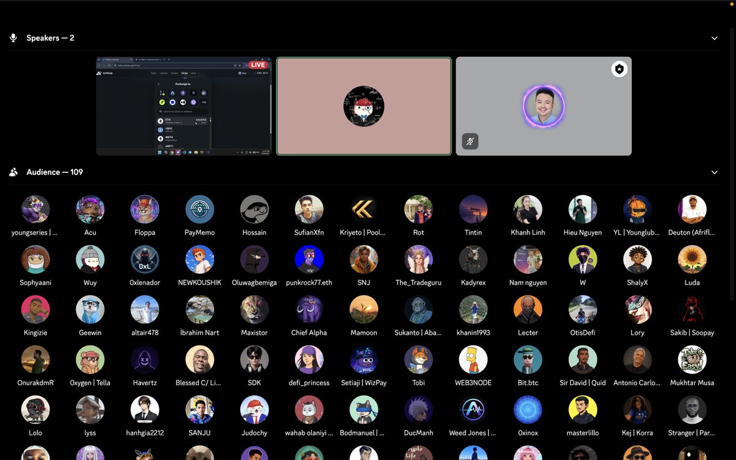Click the name The_Tradeguru

coord(418,283)
